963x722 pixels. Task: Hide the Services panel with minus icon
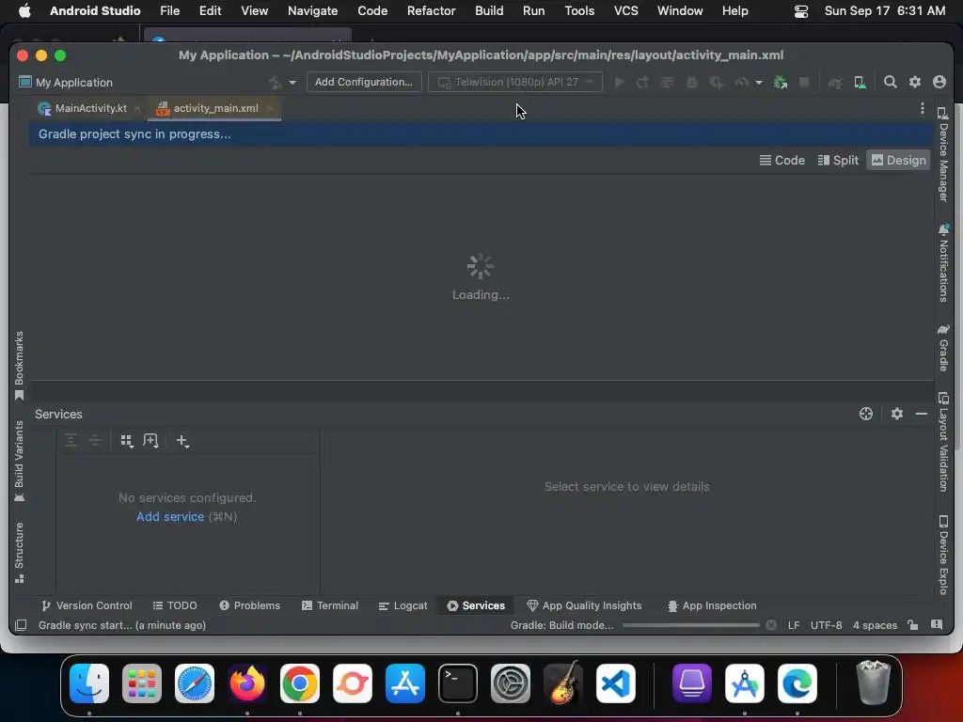(x=922, y=414)
